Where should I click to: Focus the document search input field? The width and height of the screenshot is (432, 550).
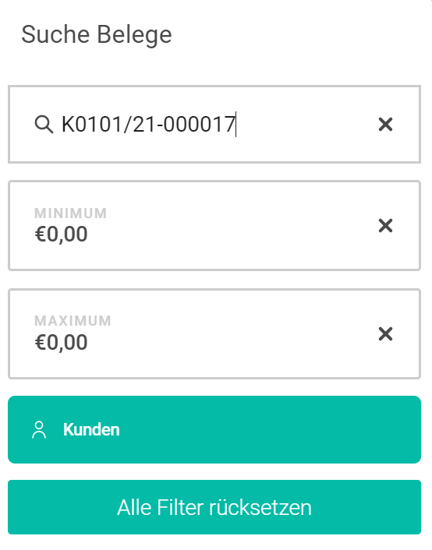coord(214,124)
